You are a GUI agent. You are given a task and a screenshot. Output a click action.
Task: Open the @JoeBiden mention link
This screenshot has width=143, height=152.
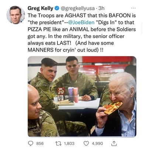point(81,22)
